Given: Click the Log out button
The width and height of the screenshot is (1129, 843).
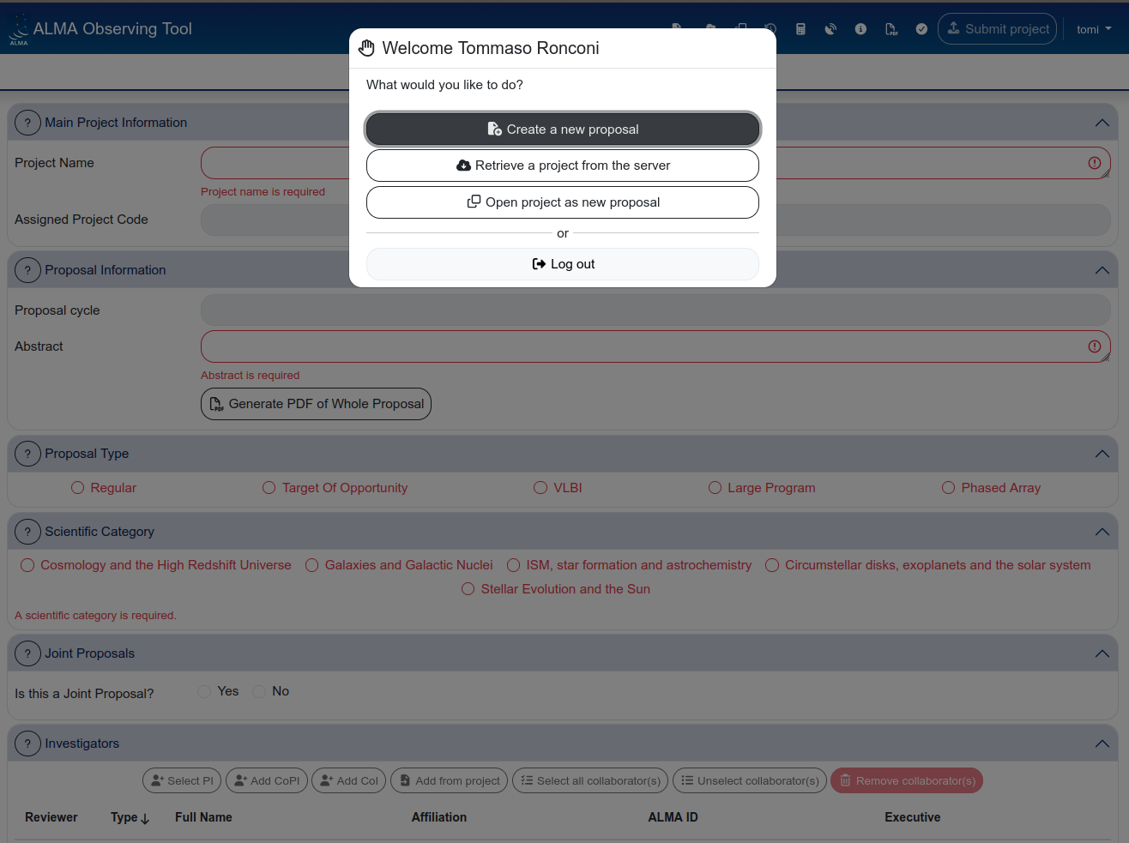Looking at the screenshot, I should coord(563,264).
